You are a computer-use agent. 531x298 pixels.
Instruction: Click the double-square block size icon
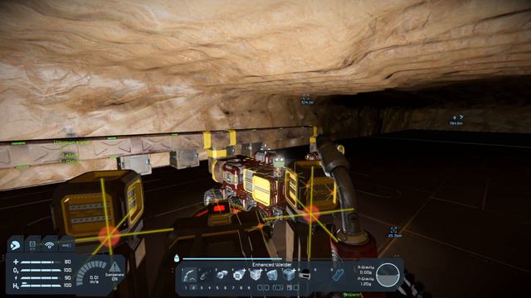pos(263,287)
